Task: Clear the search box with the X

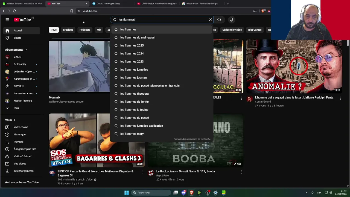Action: coord(210,20)
